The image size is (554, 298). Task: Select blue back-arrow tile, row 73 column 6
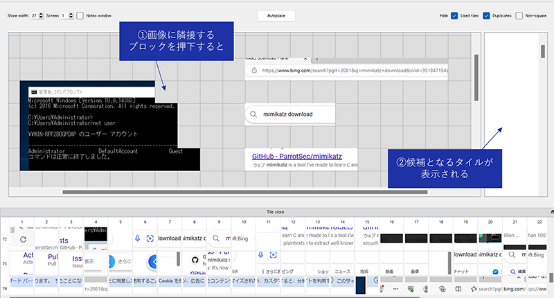[145, 263]
